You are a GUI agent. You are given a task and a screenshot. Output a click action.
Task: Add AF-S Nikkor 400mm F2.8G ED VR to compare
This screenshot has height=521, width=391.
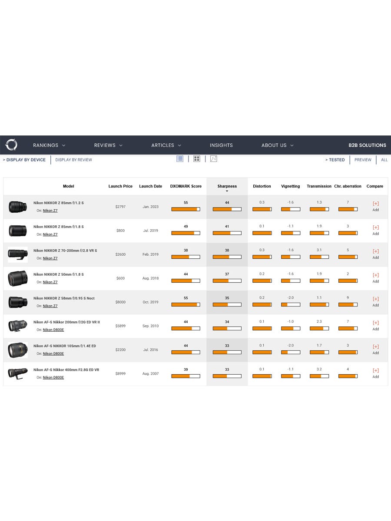coord(376,373)
